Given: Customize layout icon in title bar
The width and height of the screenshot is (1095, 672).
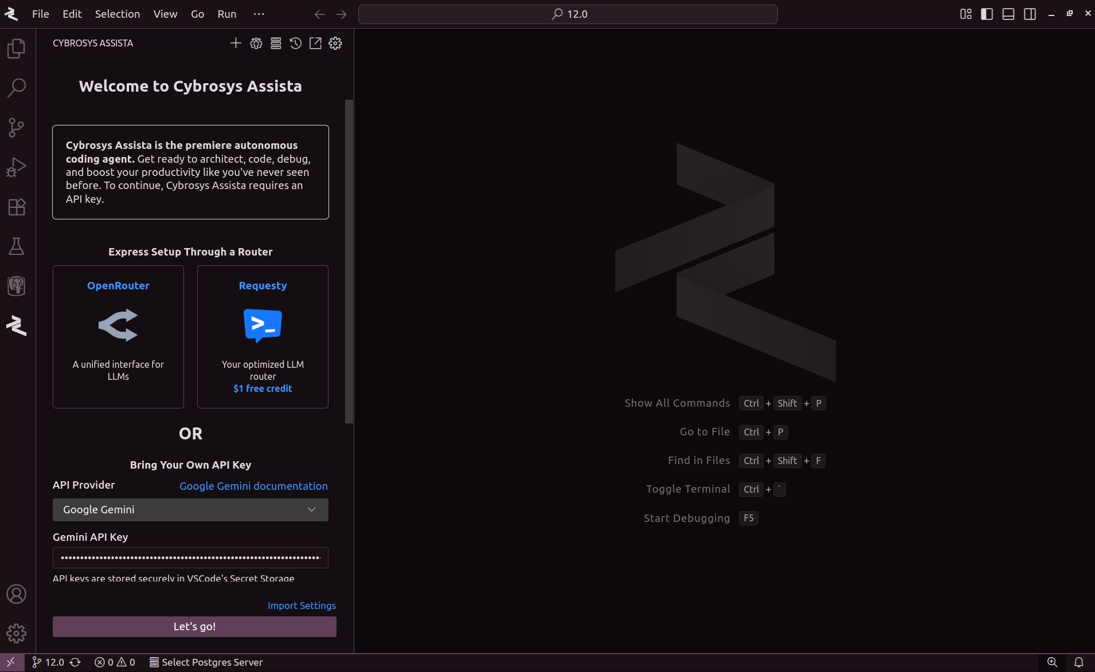Looking at the screenshot, I should [x=966, y=14].
